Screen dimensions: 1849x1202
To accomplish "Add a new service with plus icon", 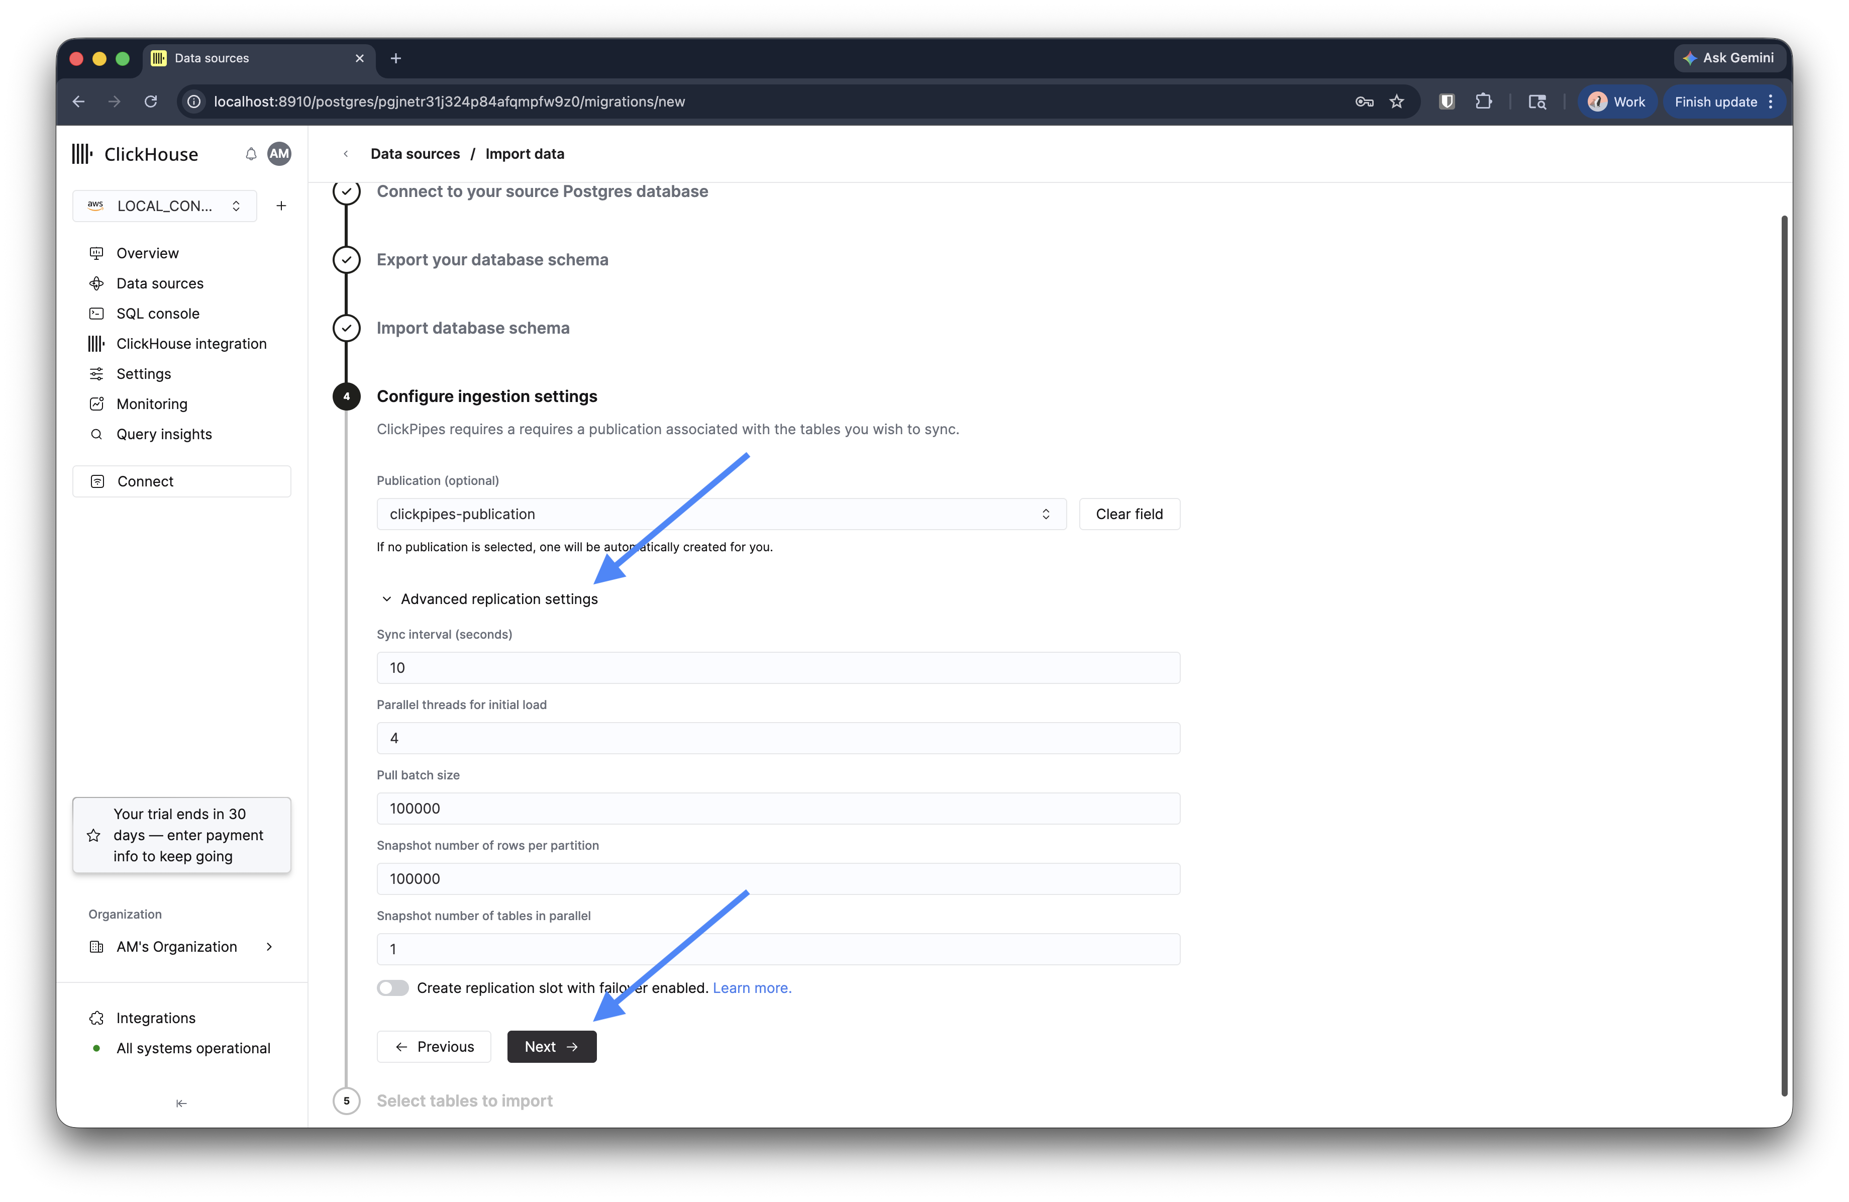I will (281, 206).
